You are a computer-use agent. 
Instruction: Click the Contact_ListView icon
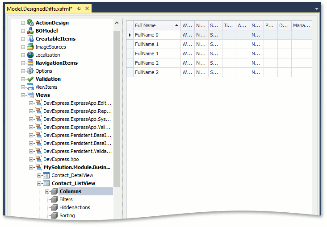[x=46, y=183]
